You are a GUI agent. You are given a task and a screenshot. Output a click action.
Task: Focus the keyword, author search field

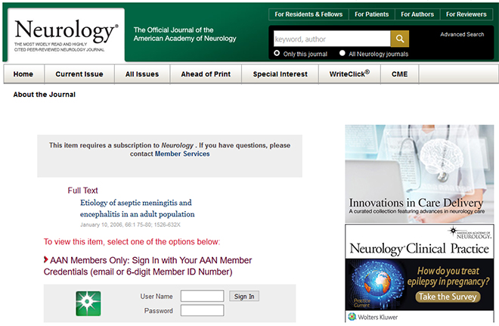(x=332, y=39)
